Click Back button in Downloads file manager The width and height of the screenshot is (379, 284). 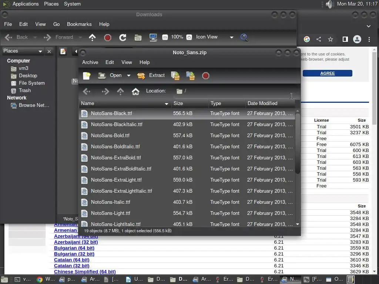17,37
